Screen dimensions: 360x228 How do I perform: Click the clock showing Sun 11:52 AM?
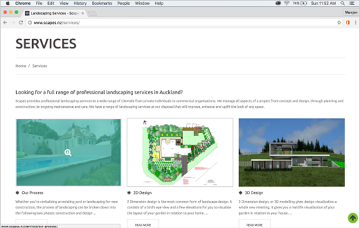pyautogui.click(x=323, y=3)
